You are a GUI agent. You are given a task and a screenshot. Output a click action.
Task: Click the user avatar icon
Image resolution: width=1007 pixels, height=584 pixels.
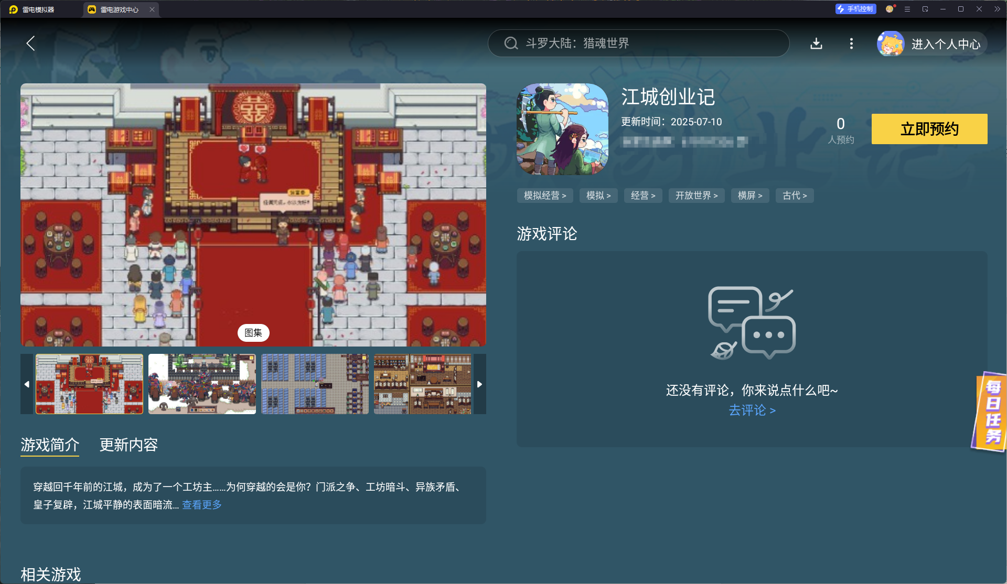pos(891,44)
